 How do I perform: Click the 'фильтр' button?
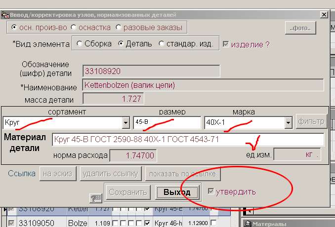point(311,121)
